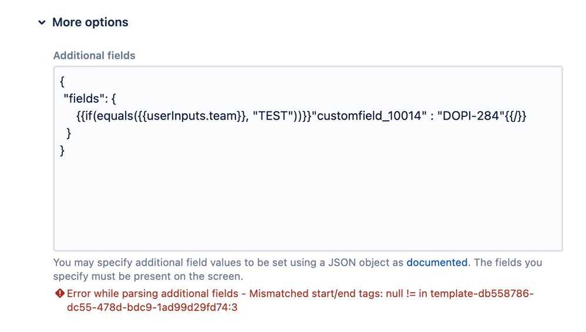Focus the Additional fields text area

[308, 159]
